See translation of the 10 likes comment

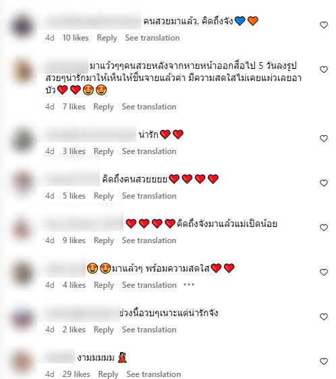[x=152, y=38]
